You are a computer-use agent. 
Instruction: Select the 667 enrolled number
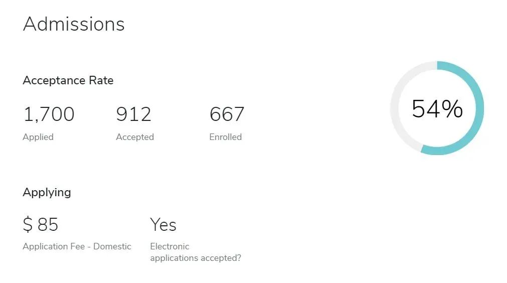(227, 114)
